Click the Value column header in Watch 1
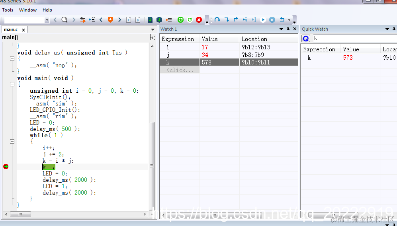The width and height of the screenshot is (397, 226). pos(219,39)
